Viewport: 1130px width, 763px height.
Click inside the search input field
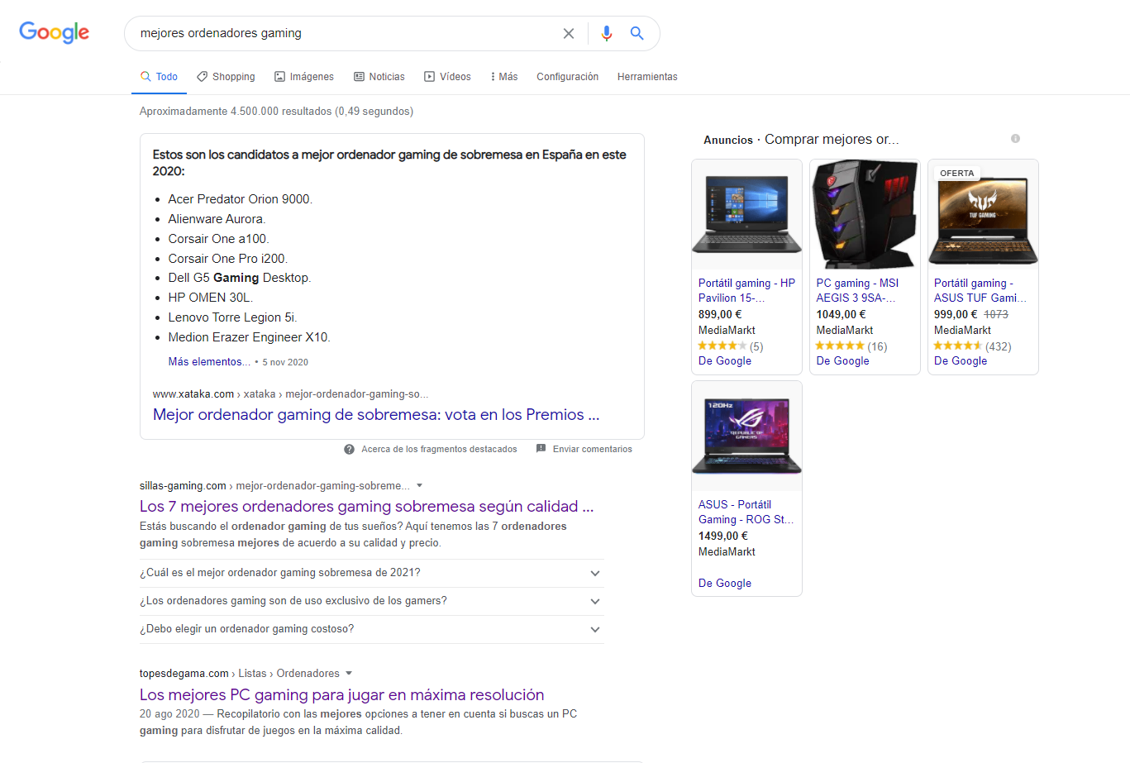[331, 33]
